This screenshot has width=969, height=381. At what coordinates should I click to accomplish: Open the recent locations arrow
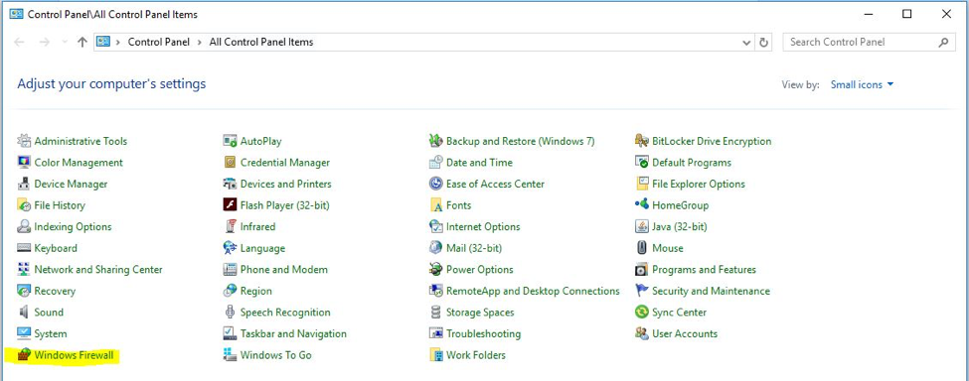pos(65,43)
